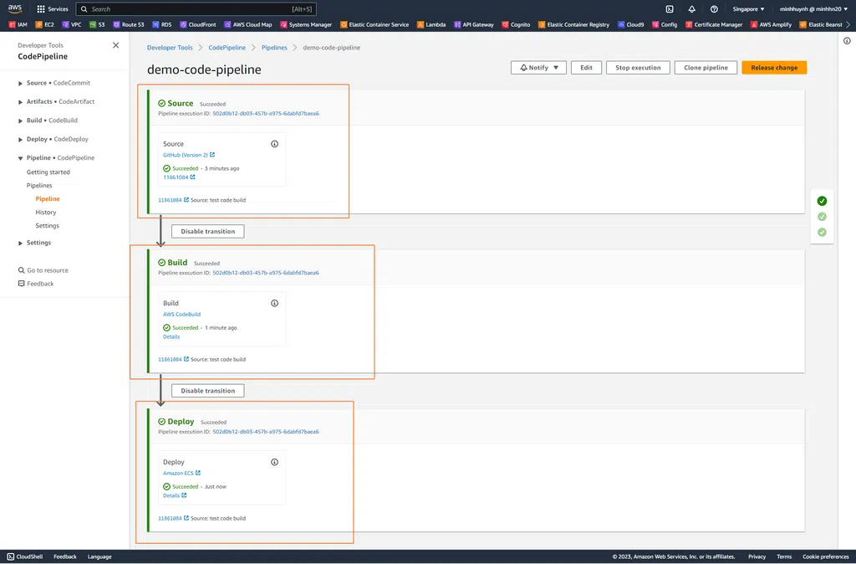Open the help question mark menu

click(x=714, y=8)
